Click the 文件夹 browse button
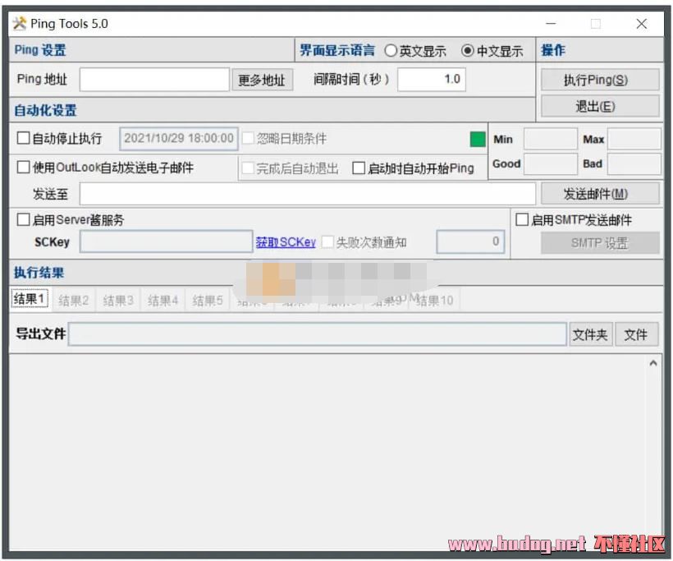The height and width of the screenshot is (561, 673). pyautogui.click(x=590, y=334)
